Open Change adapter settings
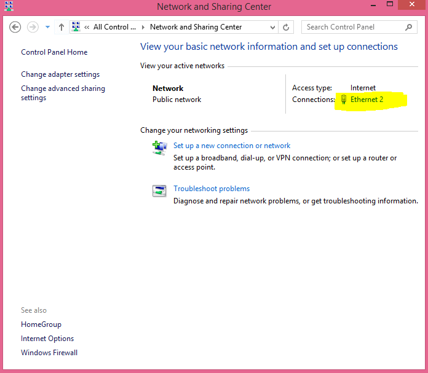This screenshot has height=373, width=428. (x=60, y=74)
